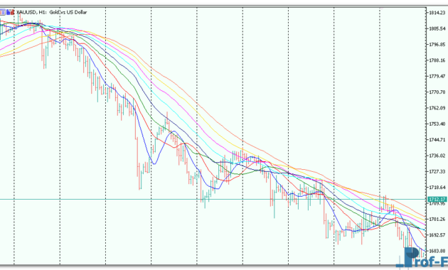The image size is (448, 270).
Task: Click the XAUUSD, H1 Gold vs US Dollar title
Action: [52, 12]
